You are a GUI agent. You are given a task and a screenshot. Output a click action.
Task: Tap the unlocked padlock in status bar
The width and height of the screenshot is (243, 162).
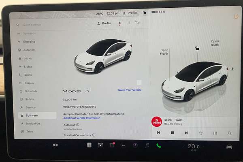click(144, 13)
